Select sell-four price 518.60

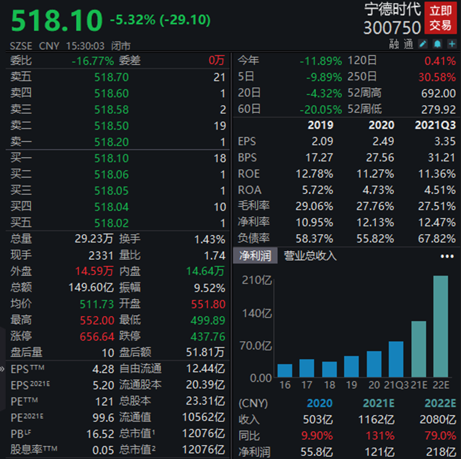[x=112, y=93]
